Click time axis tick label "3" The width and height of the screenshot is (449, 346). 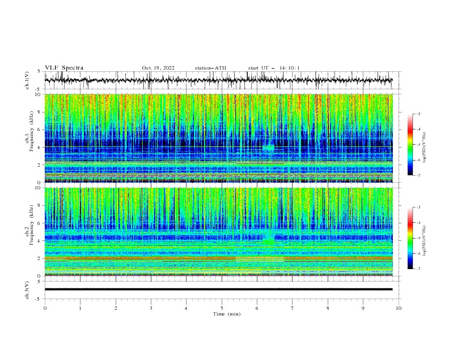(151, 308)
